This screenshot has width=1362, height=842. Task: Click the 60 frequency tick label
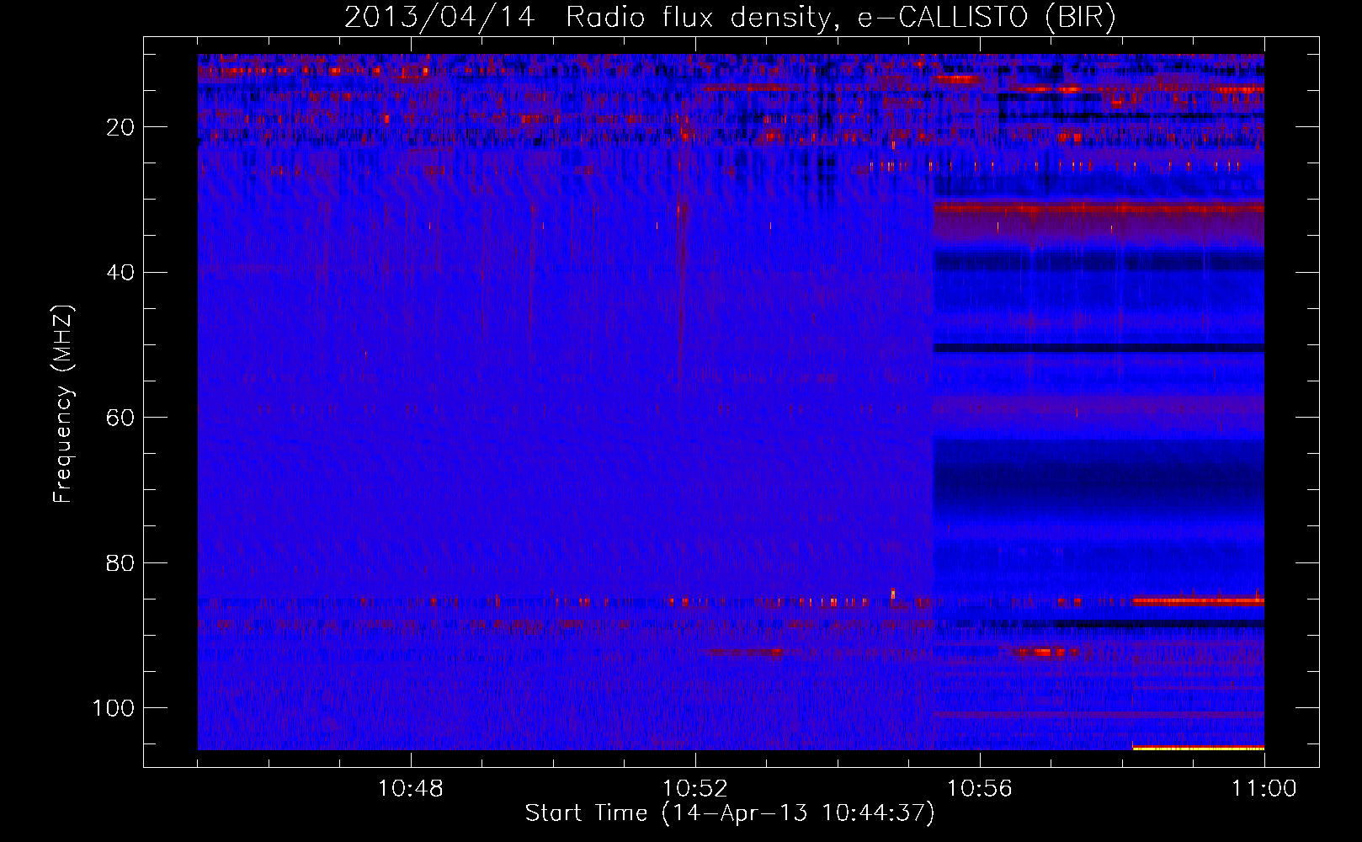120,418
